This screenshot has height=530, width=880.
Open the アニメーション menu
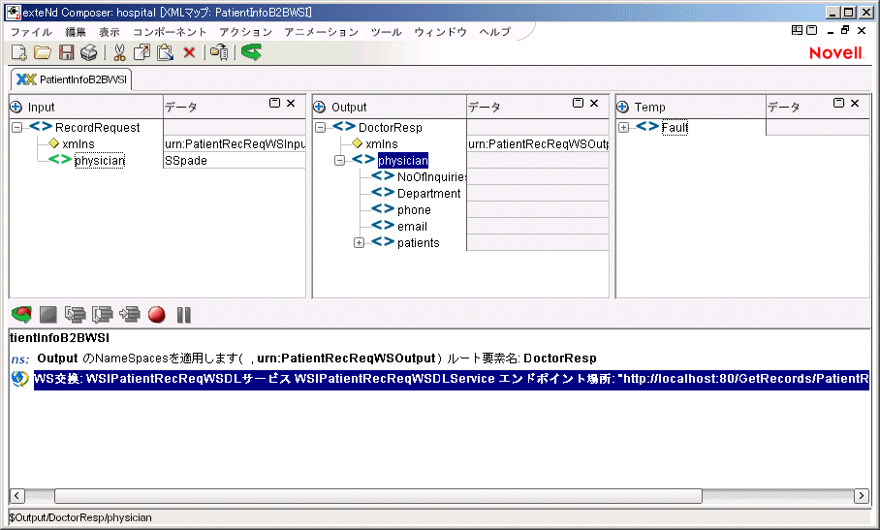tap(321, 32)
